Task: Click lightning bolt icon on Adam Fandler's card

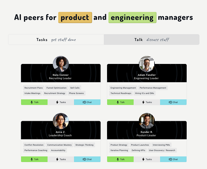Action: (x=143, y=102)
